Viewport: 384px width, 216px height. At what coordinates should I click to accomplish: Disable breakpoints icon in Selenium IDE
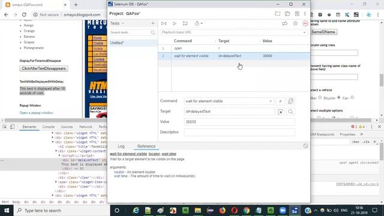pyautogui.click(x=284, y=23)
